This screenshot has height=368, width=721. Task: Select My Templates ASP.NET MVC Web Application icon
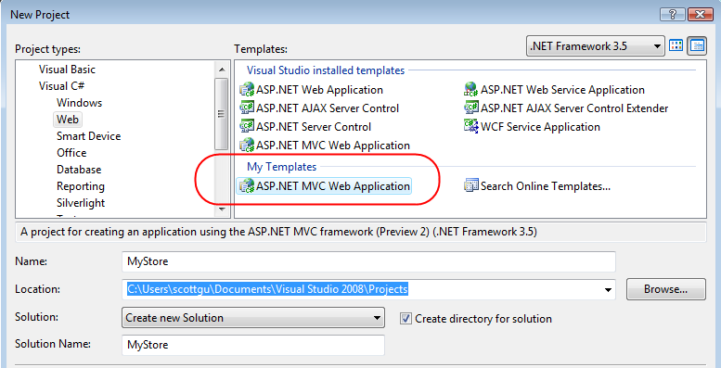point(247,185)
